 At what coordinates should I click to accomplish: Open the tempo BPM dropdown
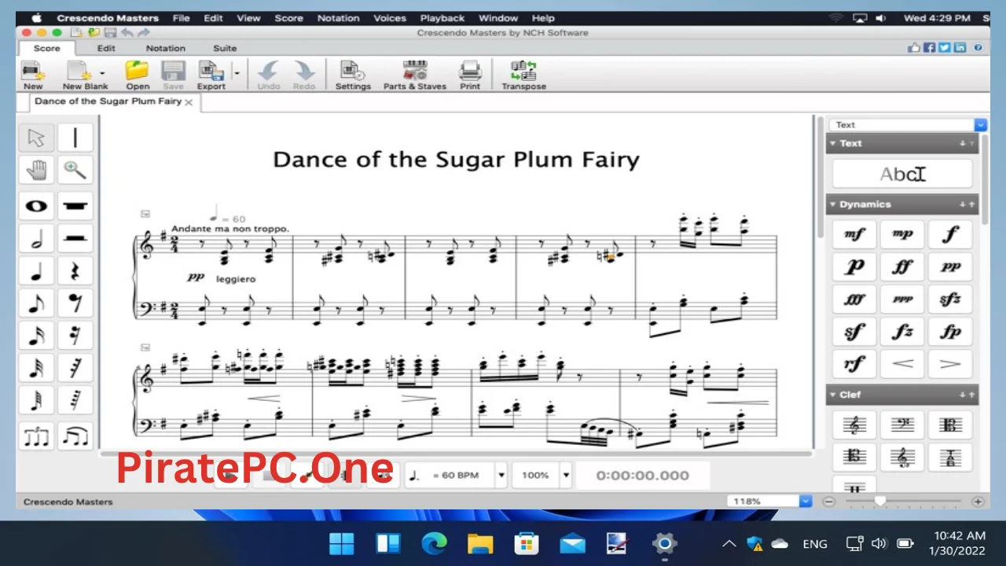[501, 475]
